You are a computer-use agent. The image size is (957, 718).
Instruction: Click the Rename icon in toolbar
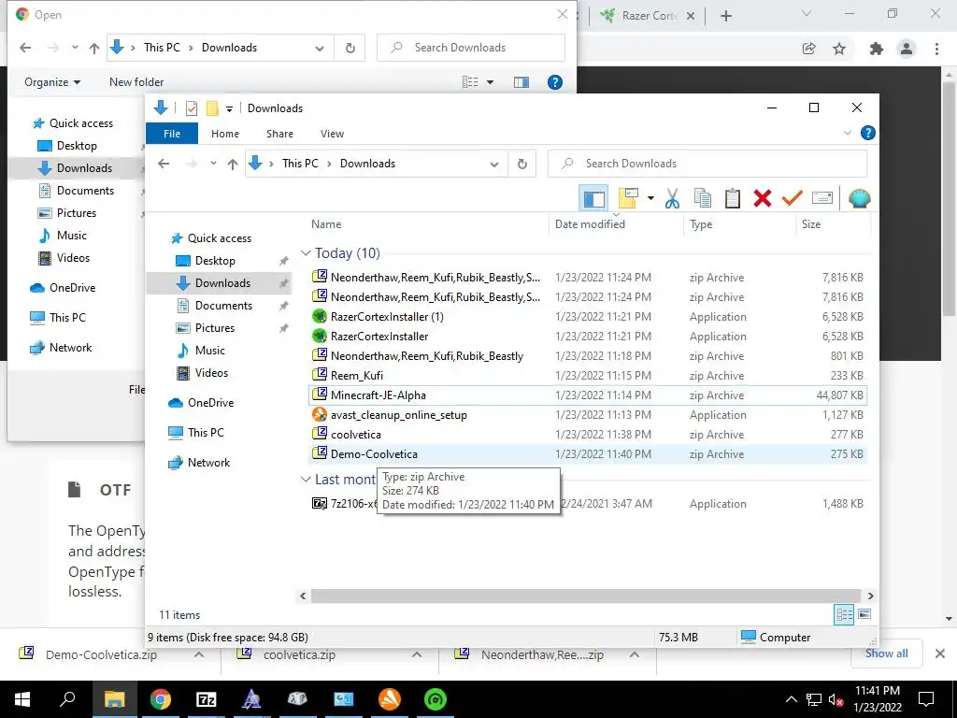coord(822,198)
